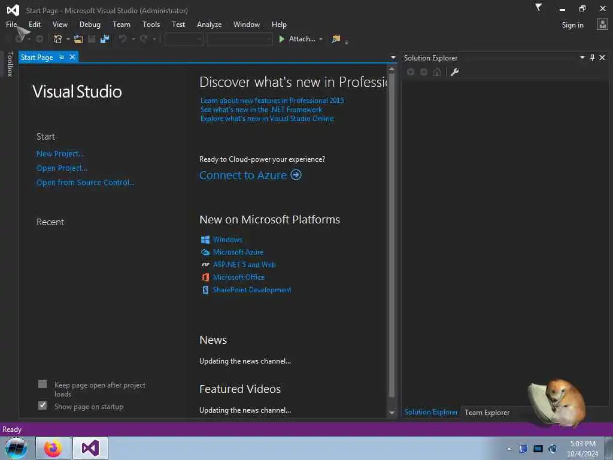
Task: Open Firefox from the taskbar
Action: tap(53, 448)
